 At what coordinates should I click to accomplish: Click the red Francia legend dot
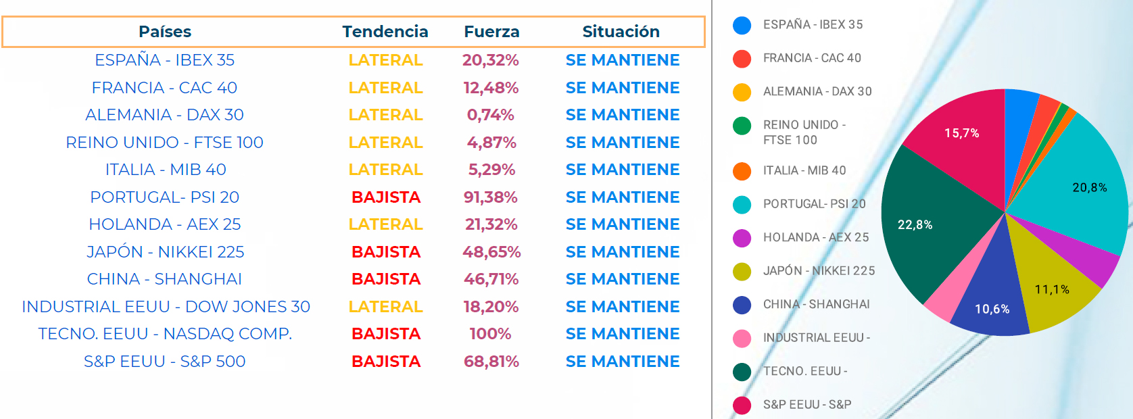742,59
